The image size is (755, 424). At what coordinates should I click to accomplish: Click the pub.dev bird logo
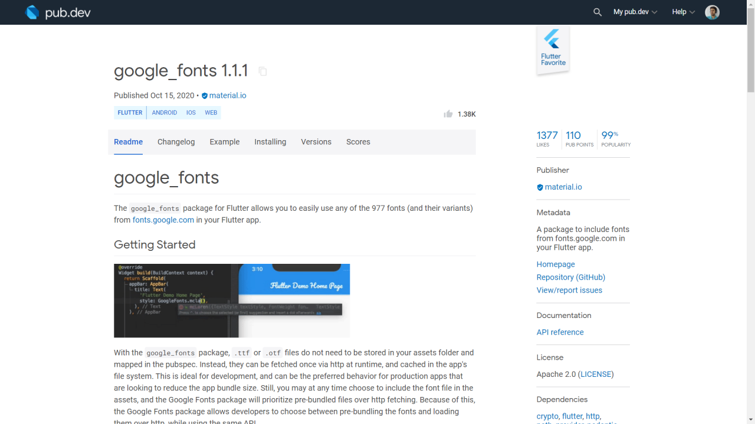tap(32, 12)
